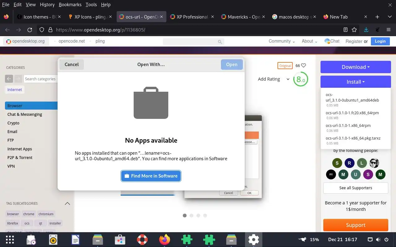Open the Firefox downloads panel
This screenshot has height=247, width=396.
(366, 30)
